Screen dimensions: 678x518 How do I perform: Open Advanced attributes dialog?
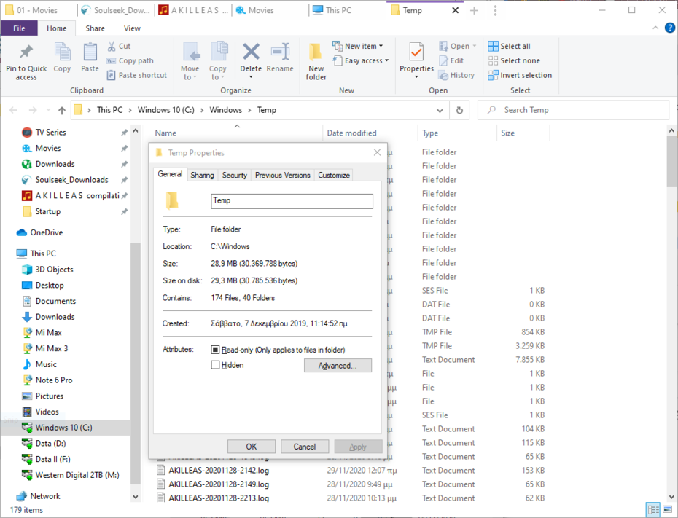[338, 366]
